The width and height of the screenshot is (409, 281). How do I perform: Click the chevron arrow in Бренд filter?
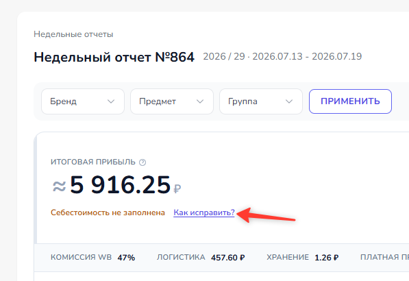tap(111, 101)
